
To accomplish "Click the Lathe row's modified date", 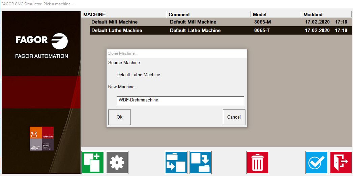I will [x=326, y=30].
